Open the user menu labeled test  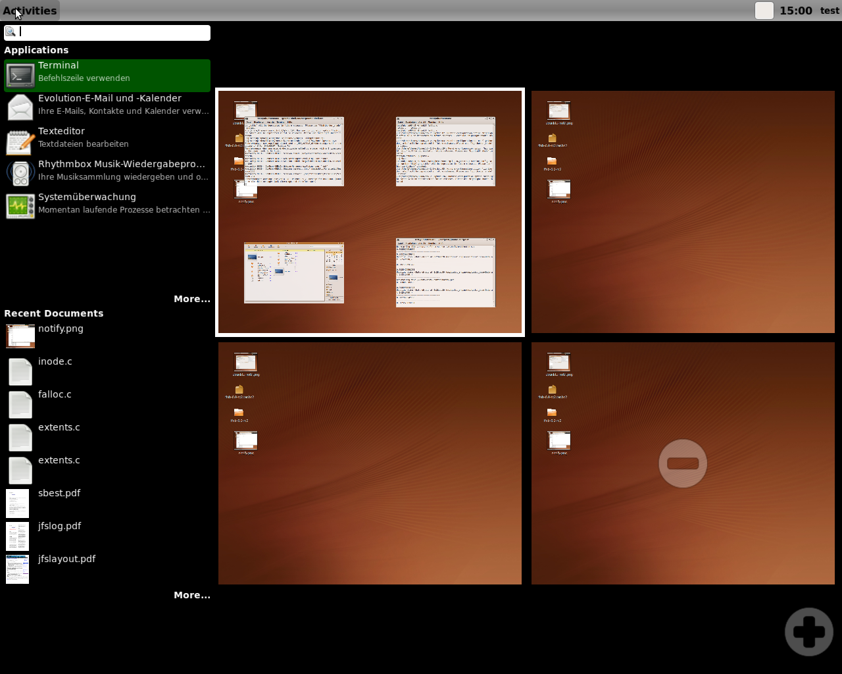pos(830,11)
